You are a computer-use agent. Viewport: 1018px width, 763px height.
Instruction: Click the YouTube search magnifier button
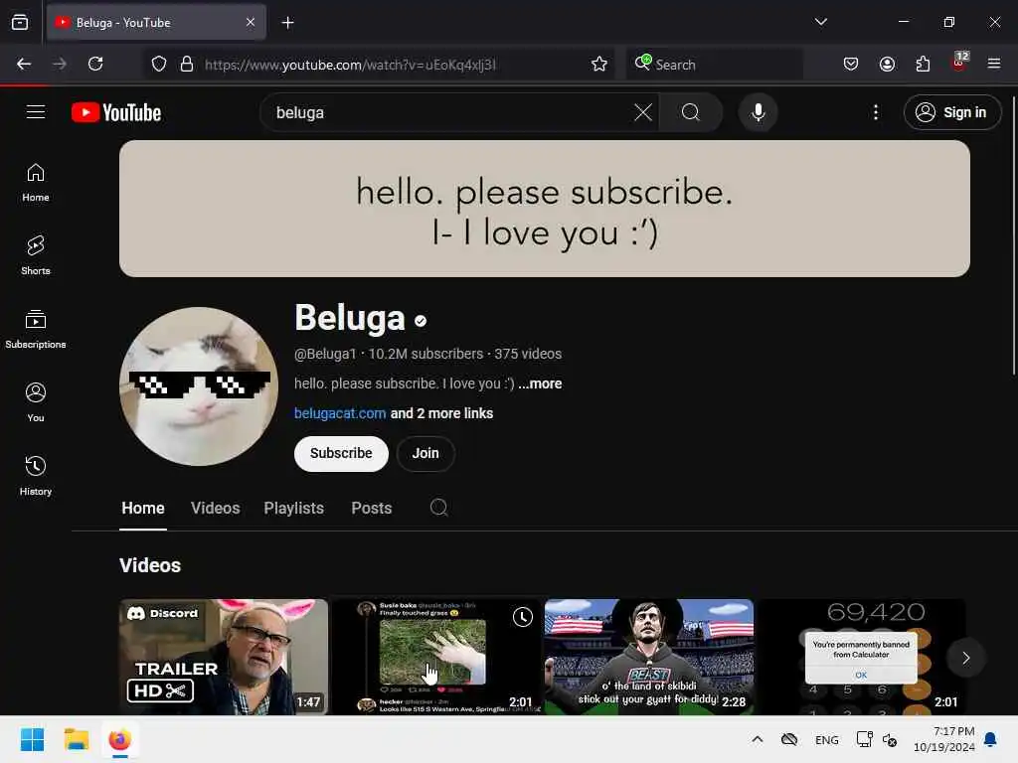pos(691,112)
